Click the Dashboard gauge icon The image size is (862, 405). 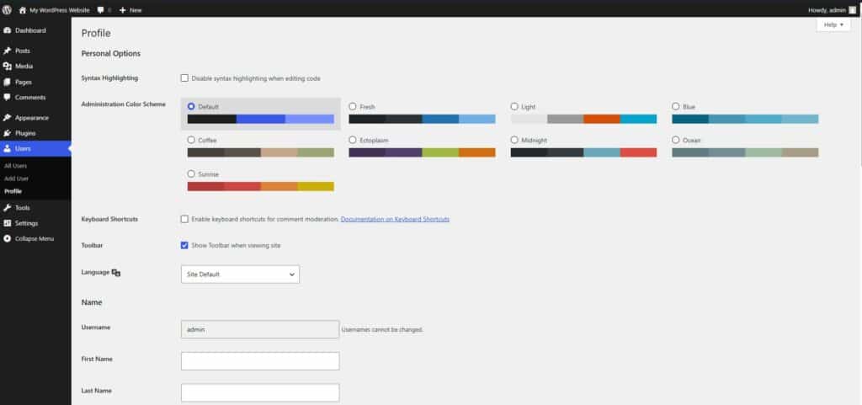click(8, 30)
